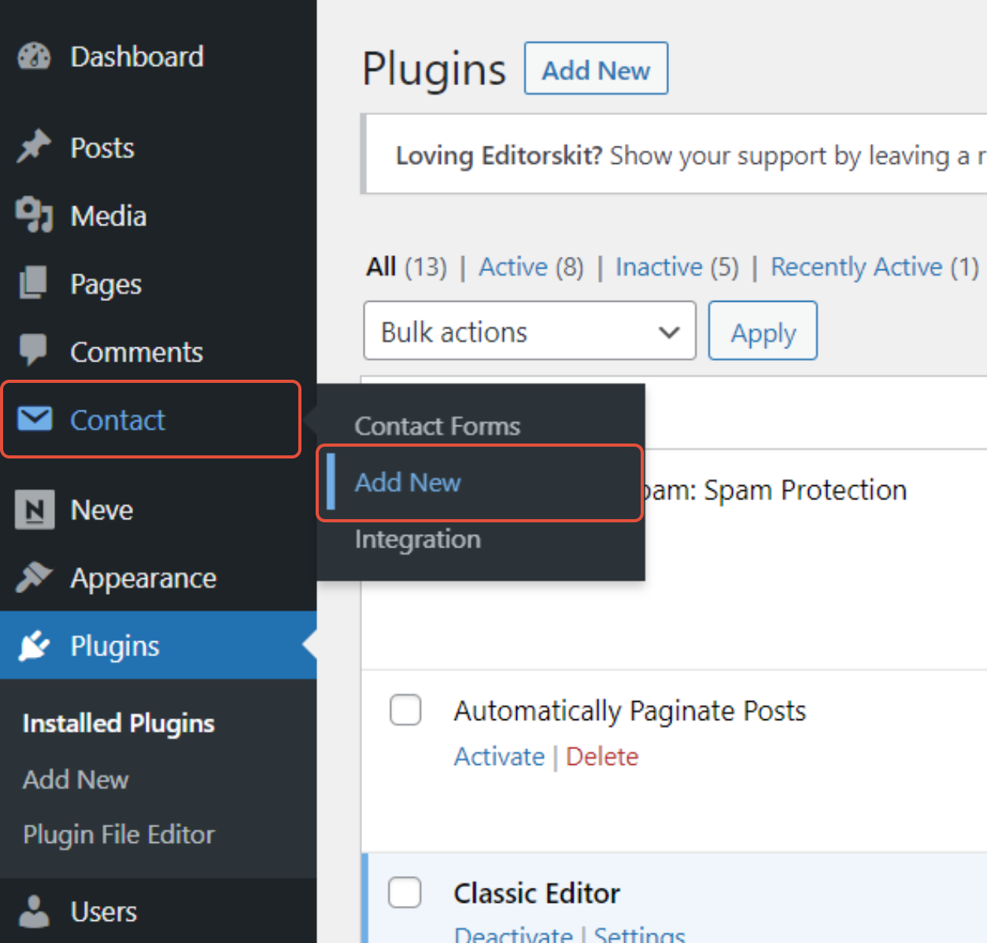Open Installed Plugins submenu item

tap(118, 723)
